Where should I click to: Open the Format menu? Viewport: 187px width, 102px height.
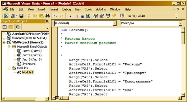54,9
